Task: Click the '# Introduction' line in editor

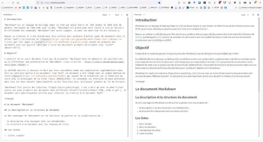Action: click(13, 19)
